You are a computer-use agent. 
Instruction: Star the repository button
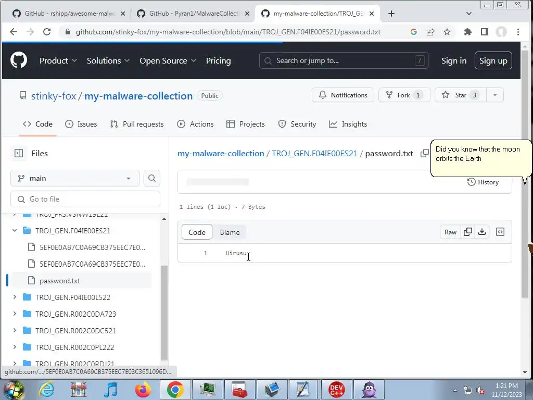click(x=461, y=95)
